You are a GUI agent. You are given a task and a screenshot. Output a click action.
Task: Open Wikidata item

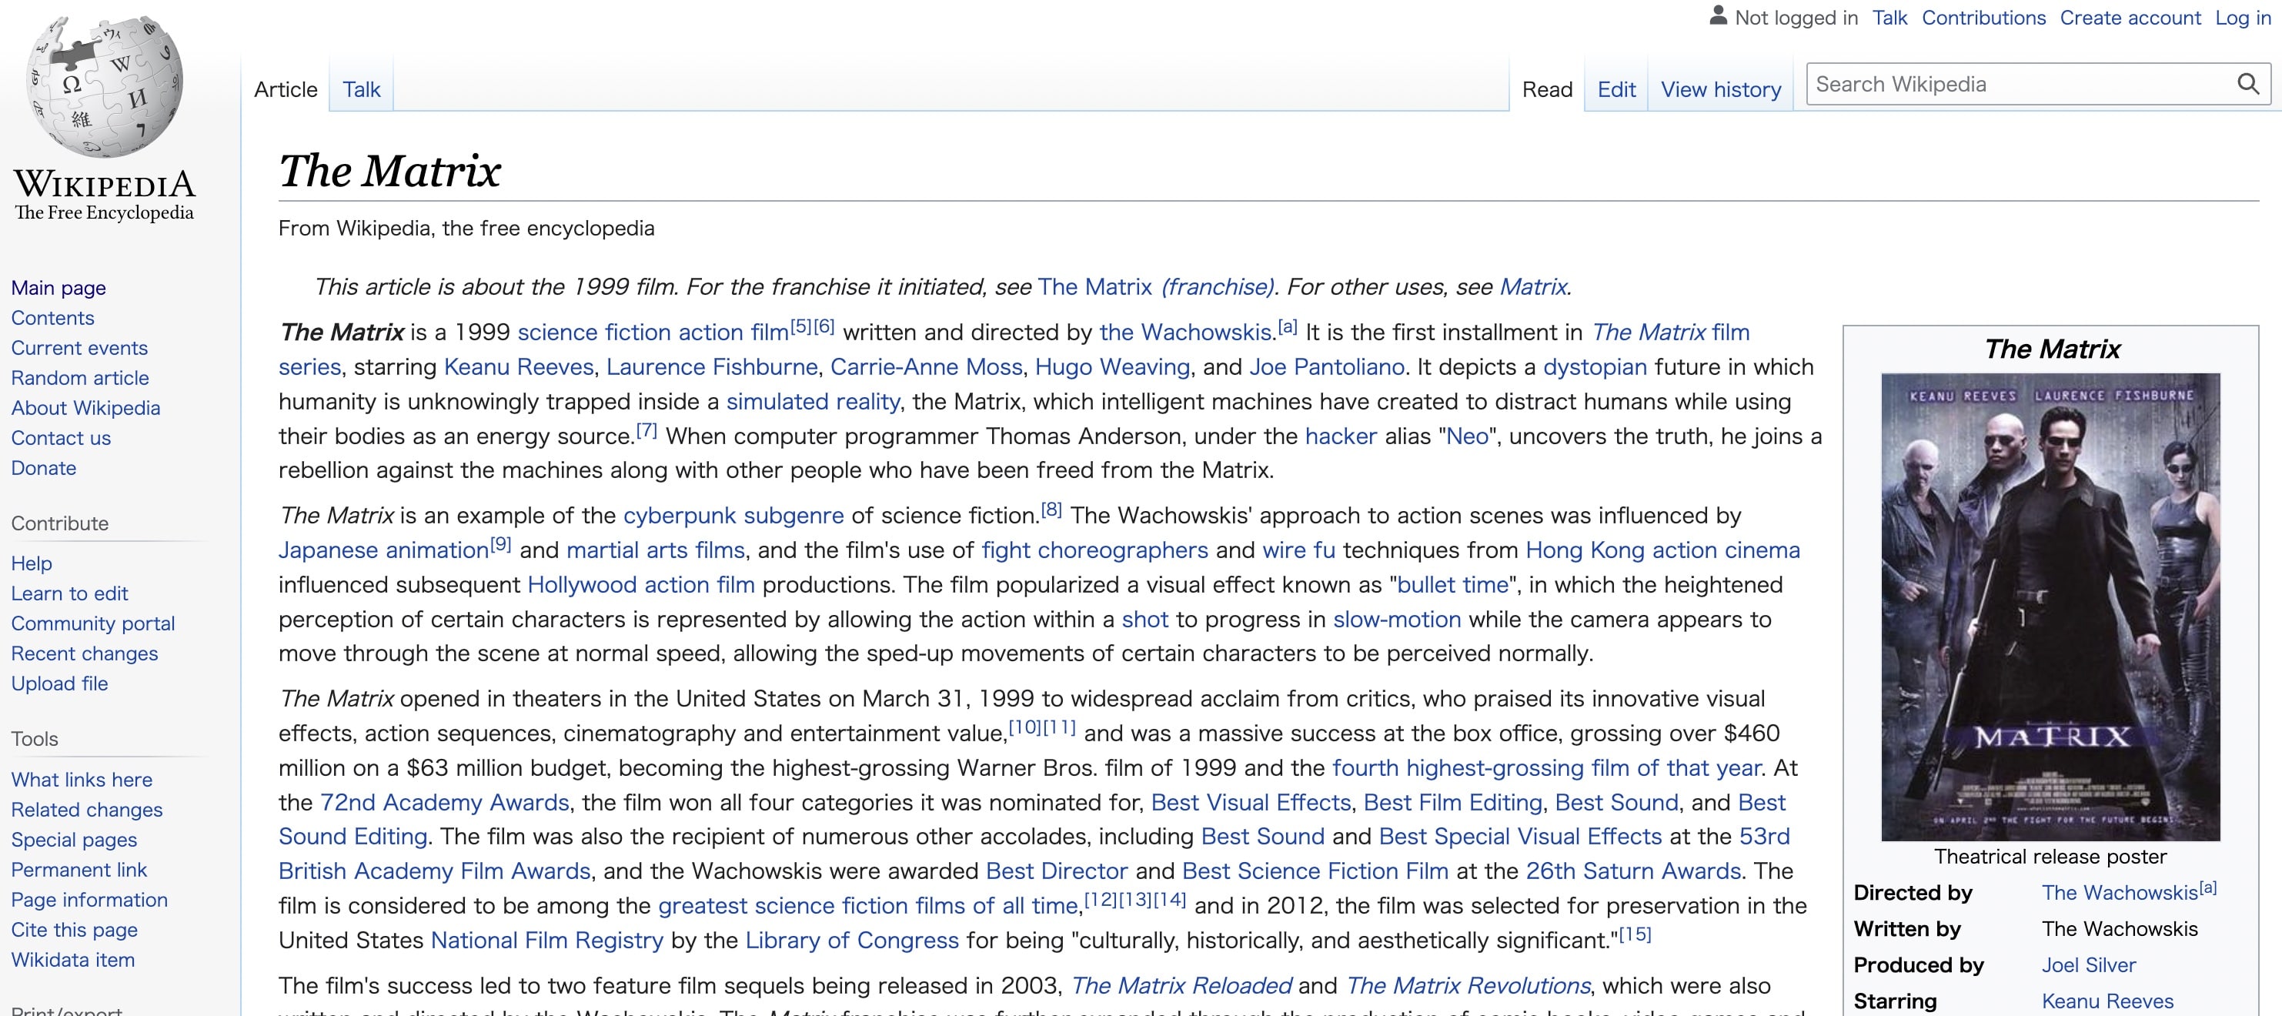coord(72,960)
